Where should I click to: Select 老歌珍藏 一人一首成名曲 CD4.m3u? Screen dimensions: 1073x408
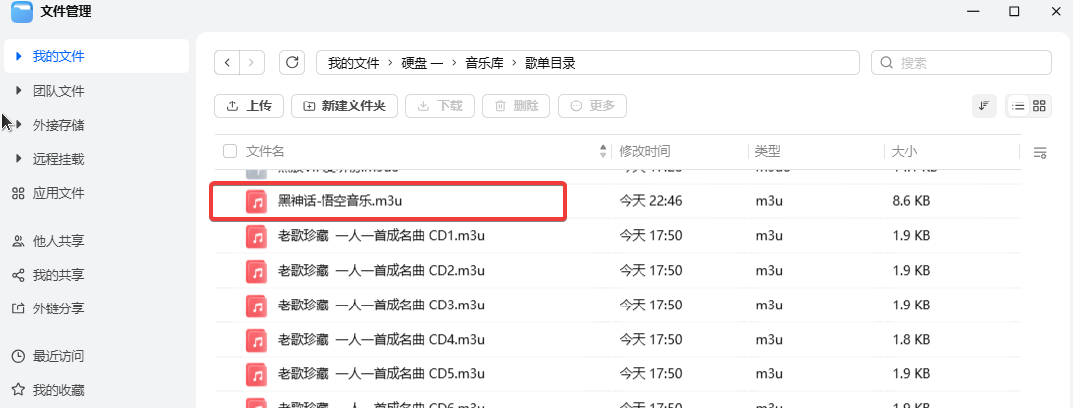click(381, 339)
